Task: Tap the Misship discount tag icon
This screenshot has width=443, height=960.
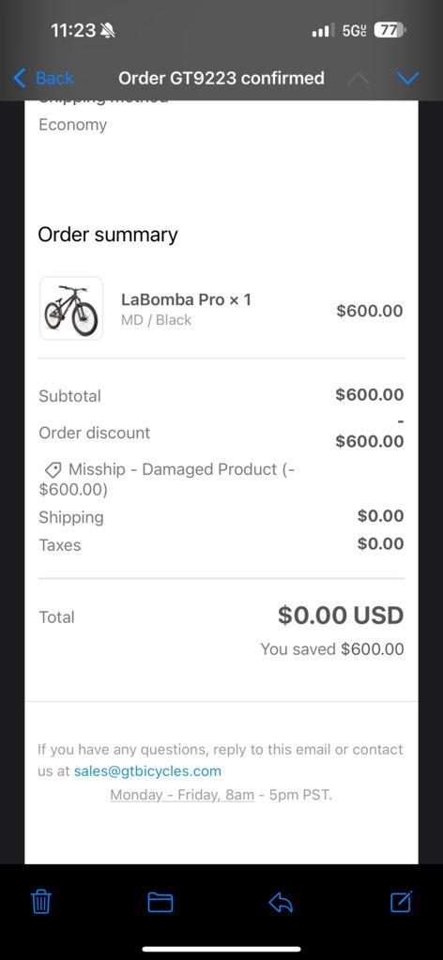Action: [x=53, y=470]
